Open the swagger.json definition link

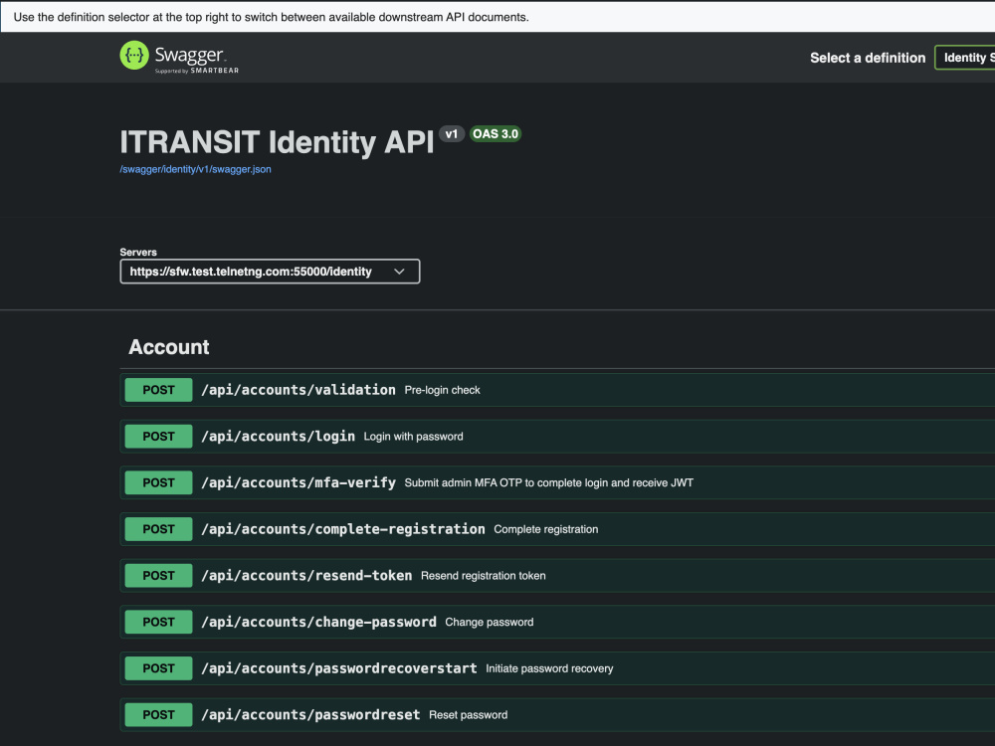coord(195,169)
